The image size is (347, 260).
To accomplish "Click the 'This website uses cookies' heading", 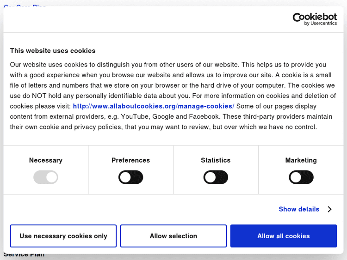I will point(53,51).
